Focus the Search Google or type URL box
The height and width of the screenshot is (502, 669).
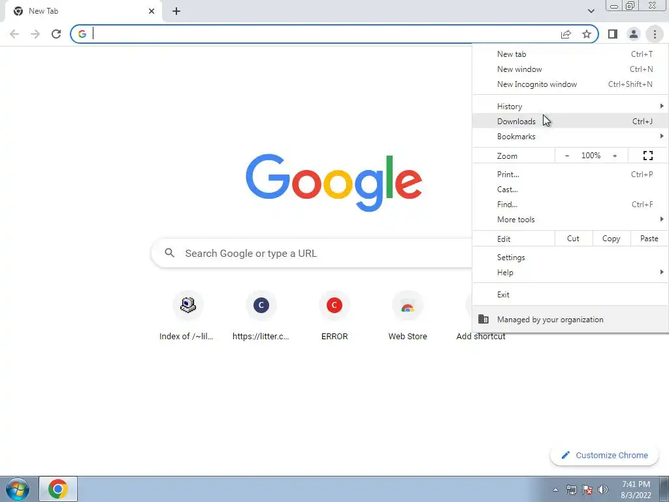(312, 253)
